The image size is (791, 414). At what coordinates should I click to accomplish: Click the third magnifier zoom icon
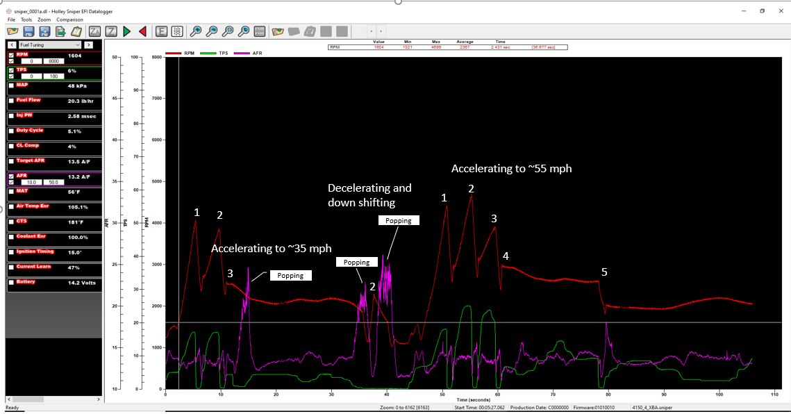(x=228, y=31)
